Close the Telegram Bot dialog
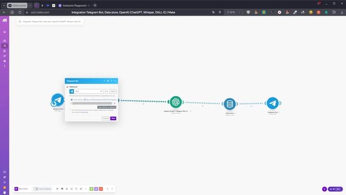This screenshot has width=346, height=195. pyautogui.click(x=115, y=81)
